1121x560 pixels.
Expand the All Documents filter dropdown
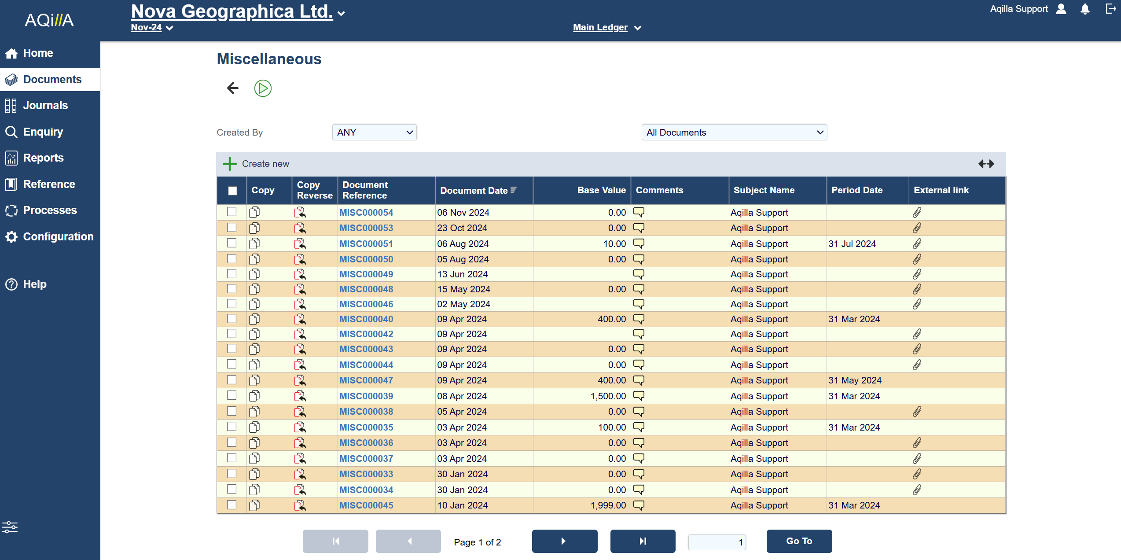pyautogui.click(x=734, y=133)
